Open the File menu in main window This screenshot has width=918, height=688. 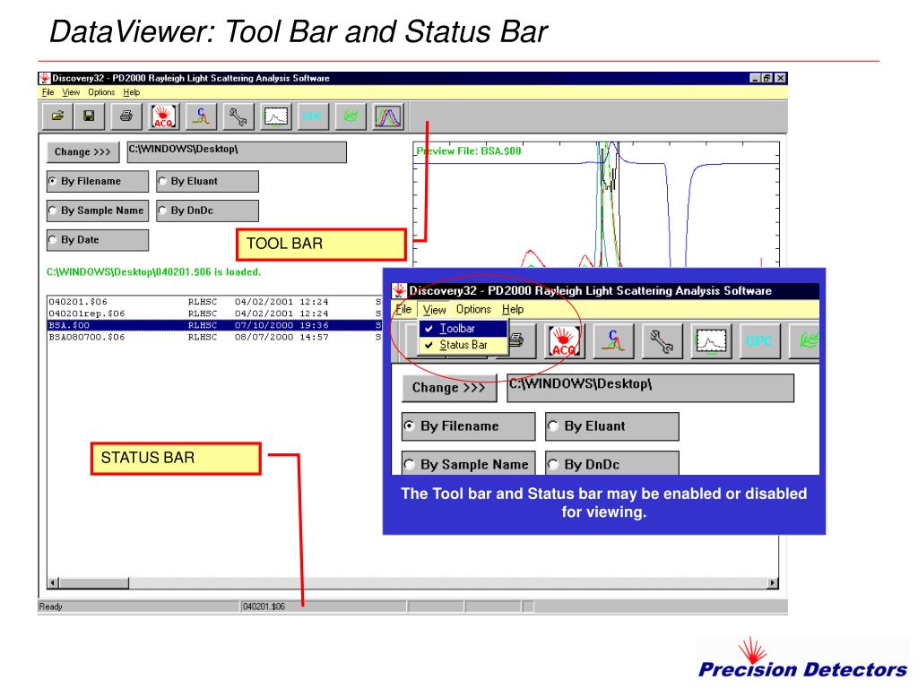click(48, 92)
